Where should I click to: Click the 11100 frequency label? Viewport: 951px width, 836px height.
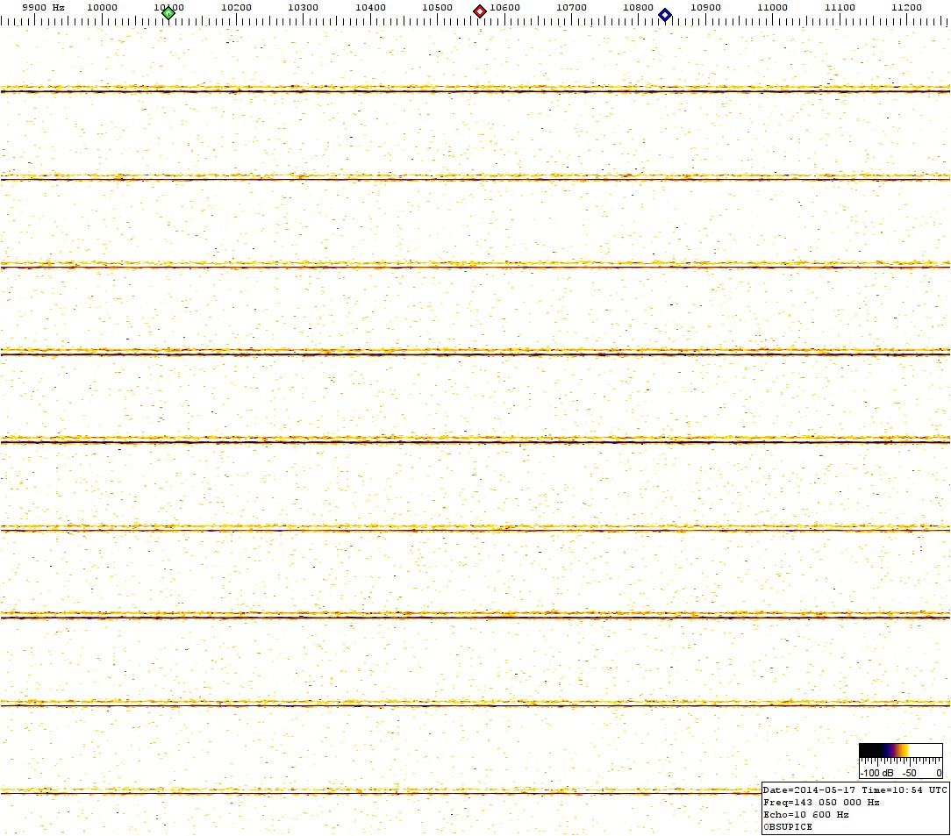pyautogui.click(x=840, y=7)
